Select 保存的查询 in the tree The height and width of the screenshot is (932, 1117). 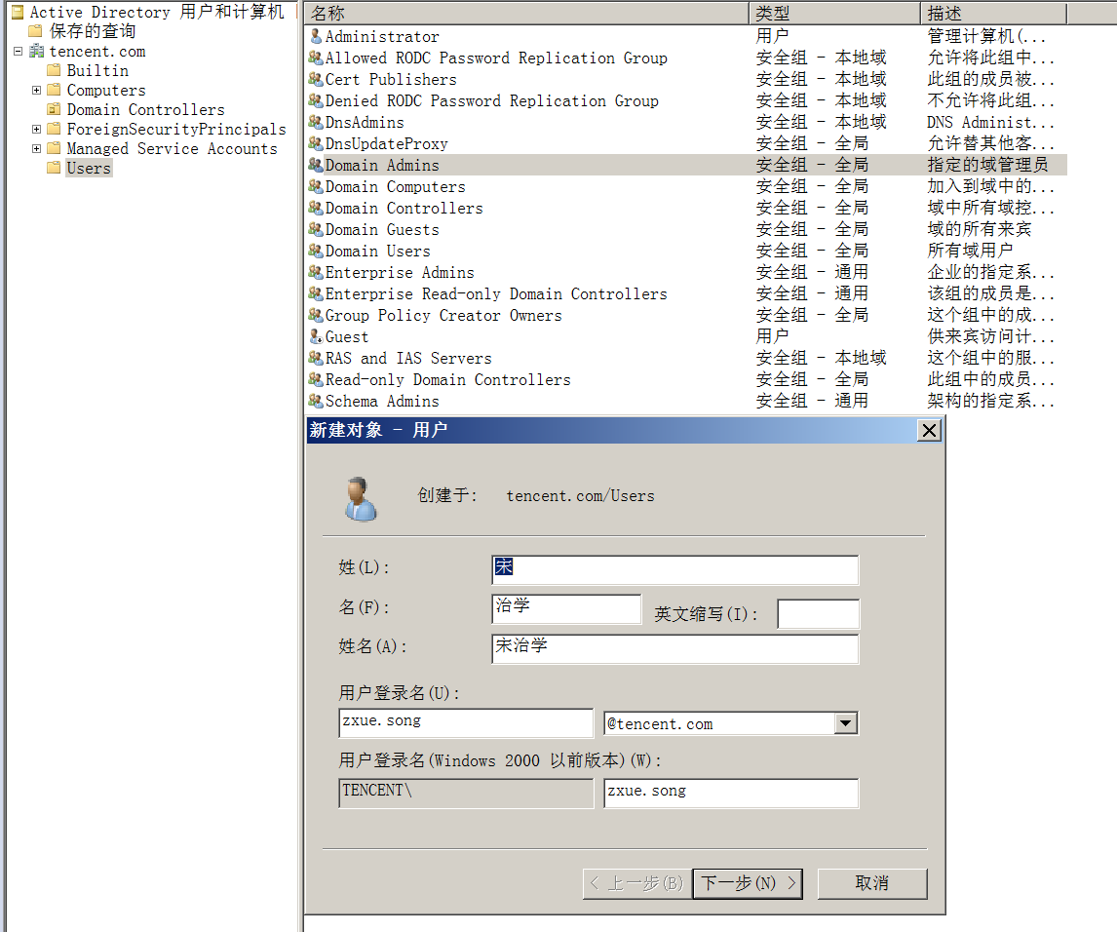92,31
